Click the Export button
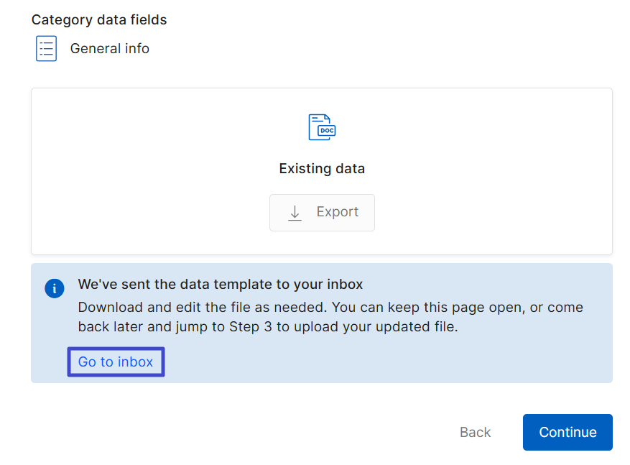630x465 pixels. (322, 212)
